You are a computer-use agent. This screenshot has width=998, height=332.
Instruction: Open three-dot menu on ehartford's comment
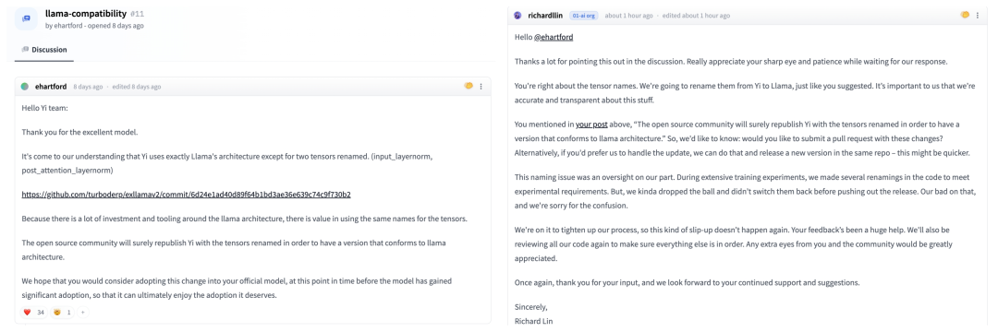click(x=481, y=87)
